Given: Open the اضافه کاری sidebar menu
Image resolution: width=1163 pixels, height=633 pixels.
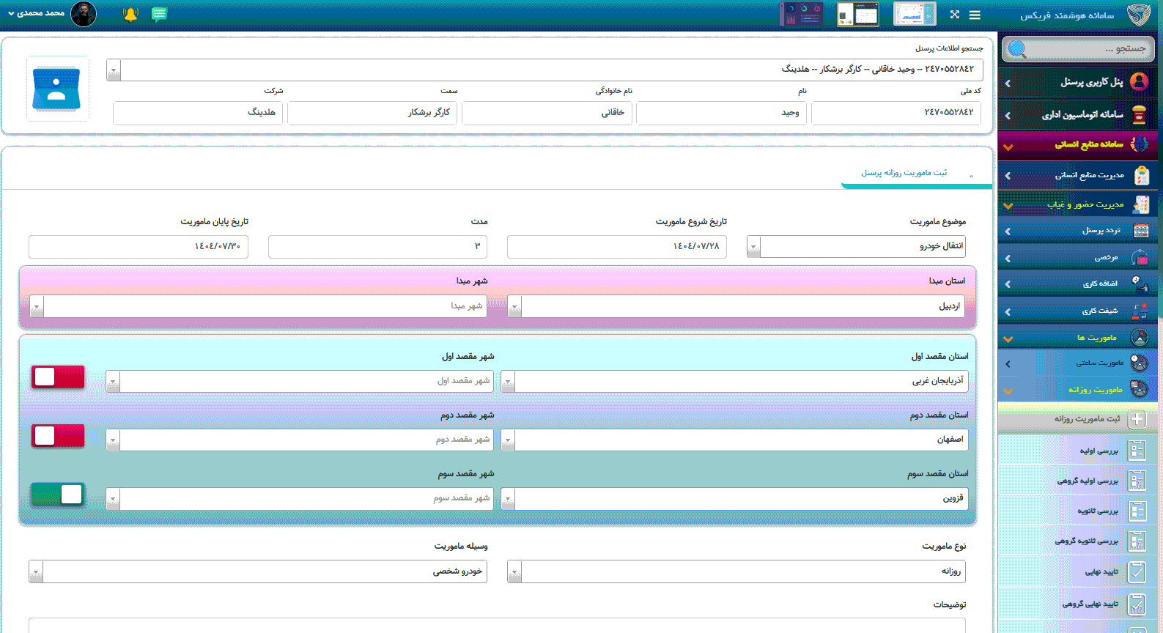Looking at the screenshot, I should click(1077, 284).
